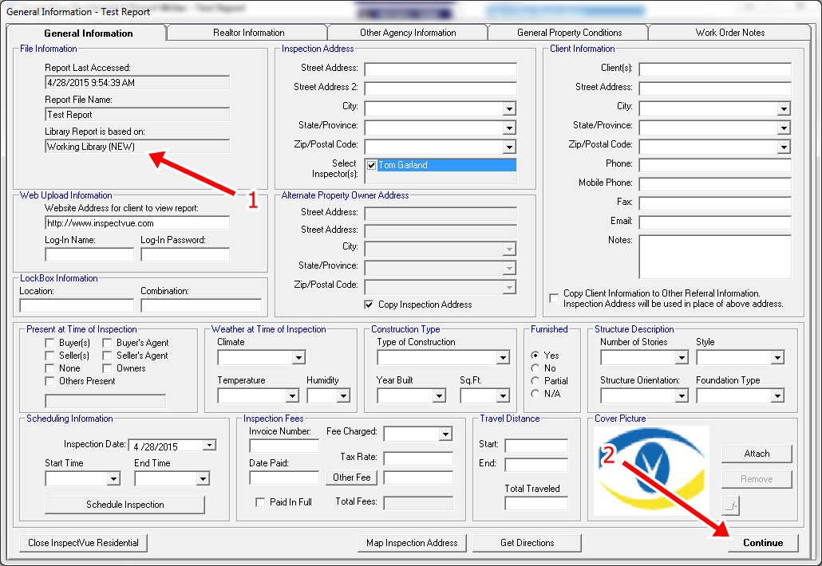Uncheck the Tom Garland inspector checkbox

pyautogui.click(x=372, y=165)
